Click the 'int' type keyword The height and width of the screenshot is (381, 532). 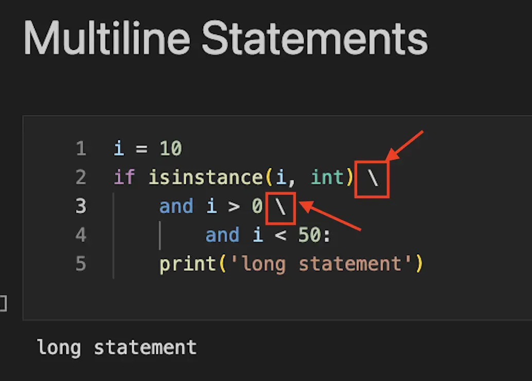click(x=327, y=177)
